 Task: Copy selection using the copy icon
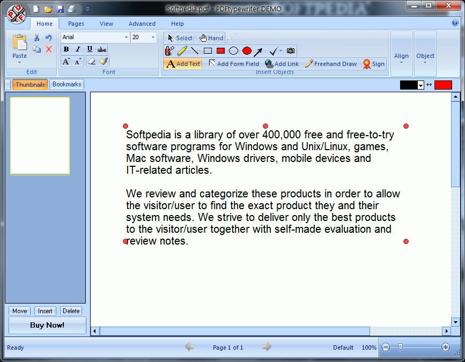(x=37, y=49)
